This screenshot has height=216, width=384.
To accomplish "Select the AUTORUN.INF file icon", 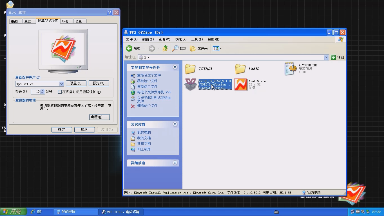I will [x=291, y=69].
